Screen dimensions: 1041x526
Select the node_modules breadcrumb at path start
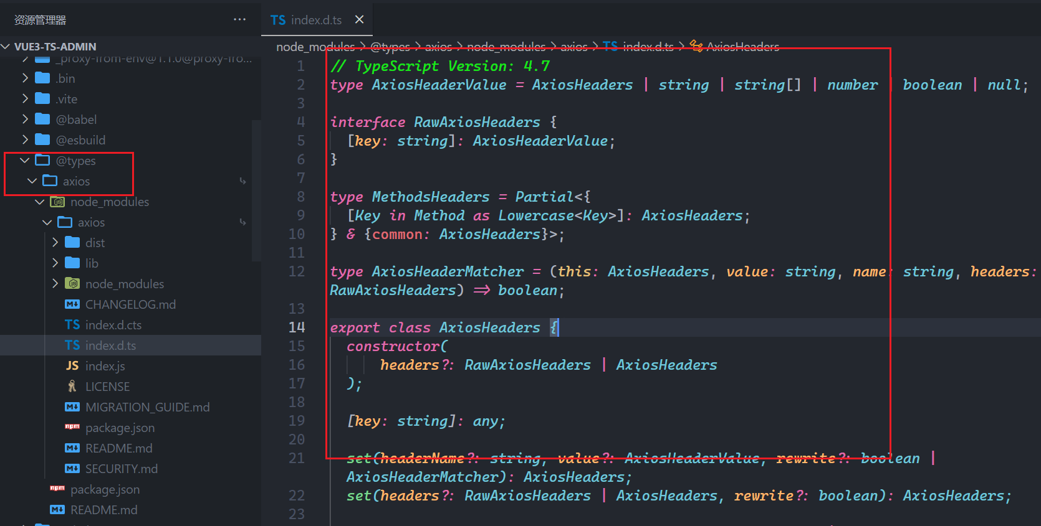[315, 47]
